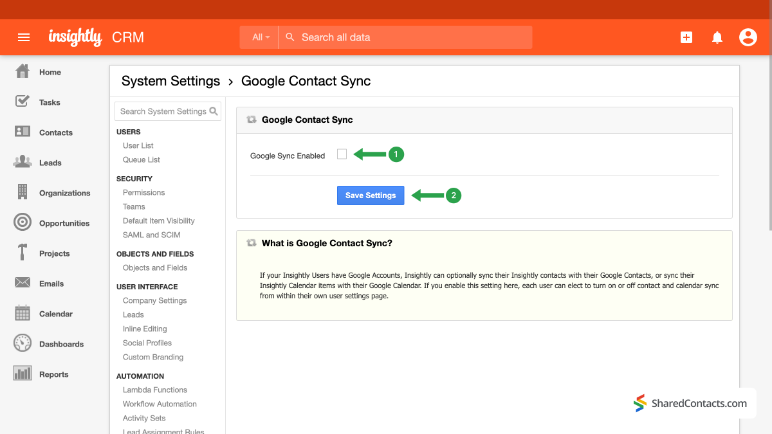Open the notifications bell
This screenshot has width=772, height=434.
[717, 37]
